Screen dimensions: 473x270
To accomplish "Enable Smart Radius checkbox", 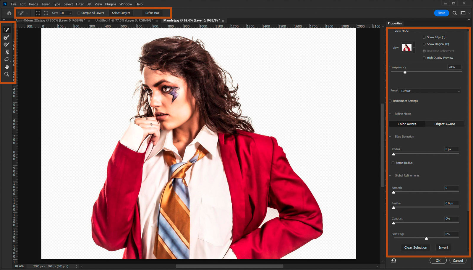I will pyautogui.click(x=393, y=163).
